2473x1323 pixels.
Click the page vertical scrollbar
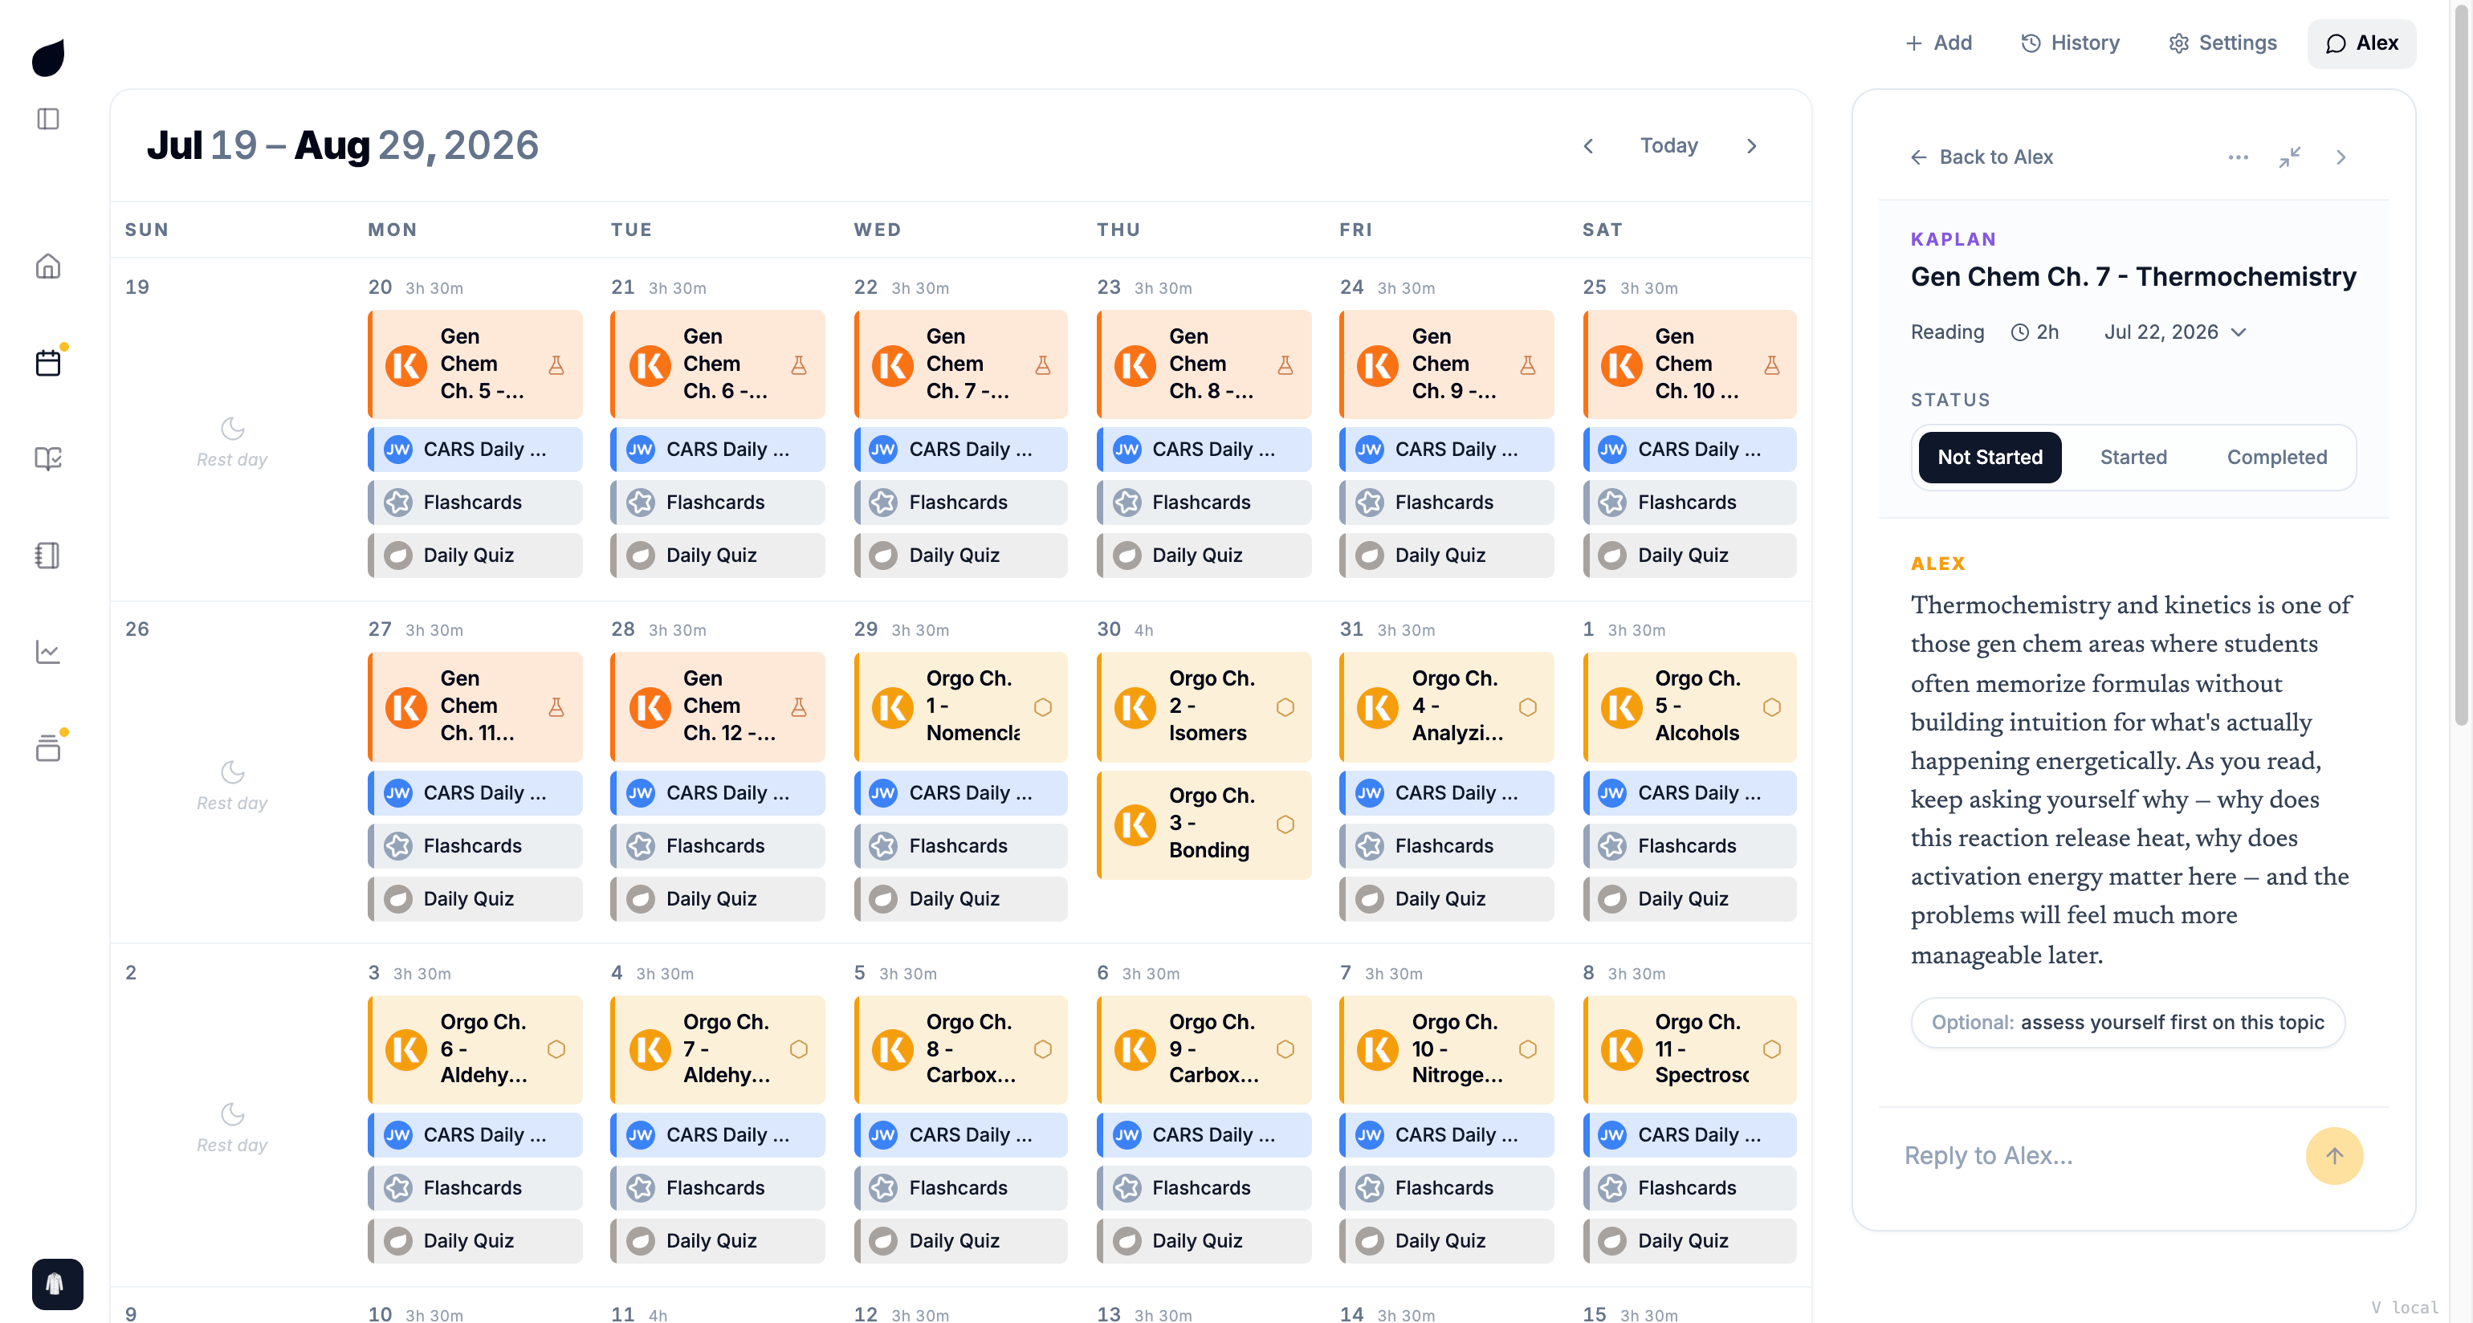pyautogui.click(x=2462, y=364)
